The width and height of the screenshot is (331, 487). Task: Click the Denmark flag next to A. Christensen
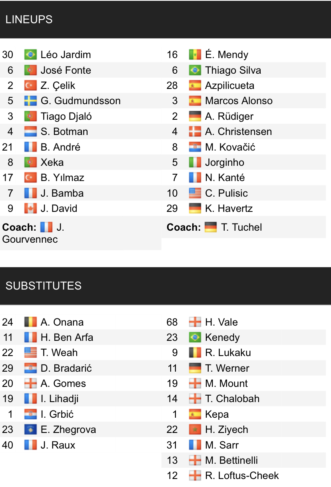coord(195,131)
